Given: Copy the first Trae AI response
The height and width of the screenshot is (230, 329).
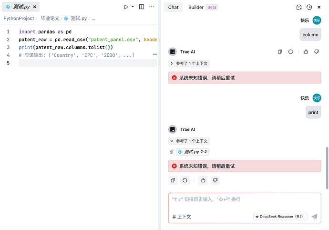Looking at the screenshot, I should pyautogui.click(x=280, y=52).
